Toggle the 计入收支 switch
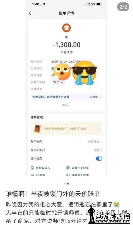The width and height of the screenshot is (133, 225). (x=99, y=159)
